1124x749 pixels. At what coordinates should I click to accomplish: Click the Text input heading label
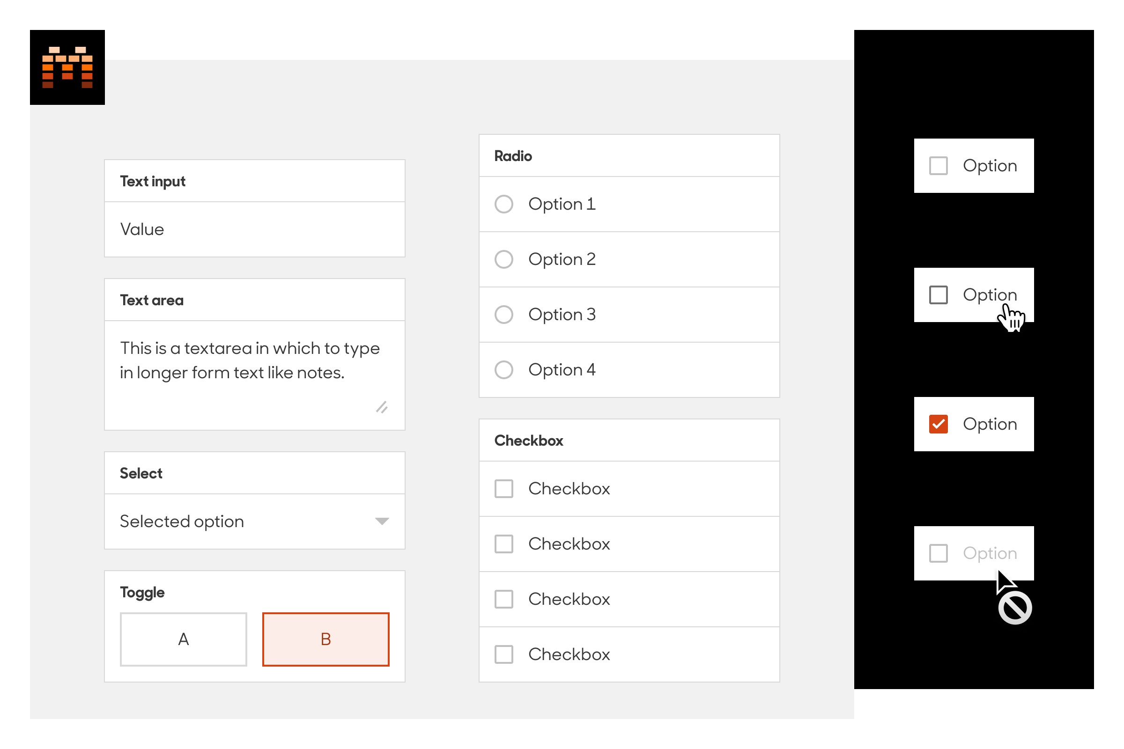[x=153, y=182]
